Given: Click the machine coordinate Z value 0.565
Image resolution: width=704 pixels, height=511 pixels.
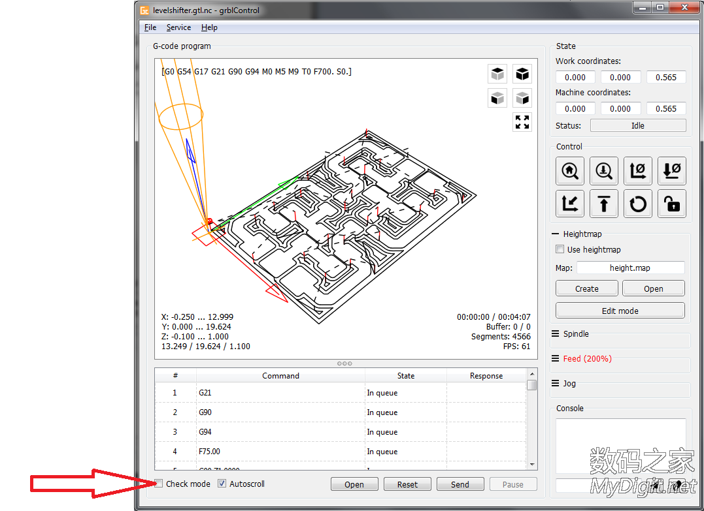Looking at the screenshot, I should click(x=666, y=108).
